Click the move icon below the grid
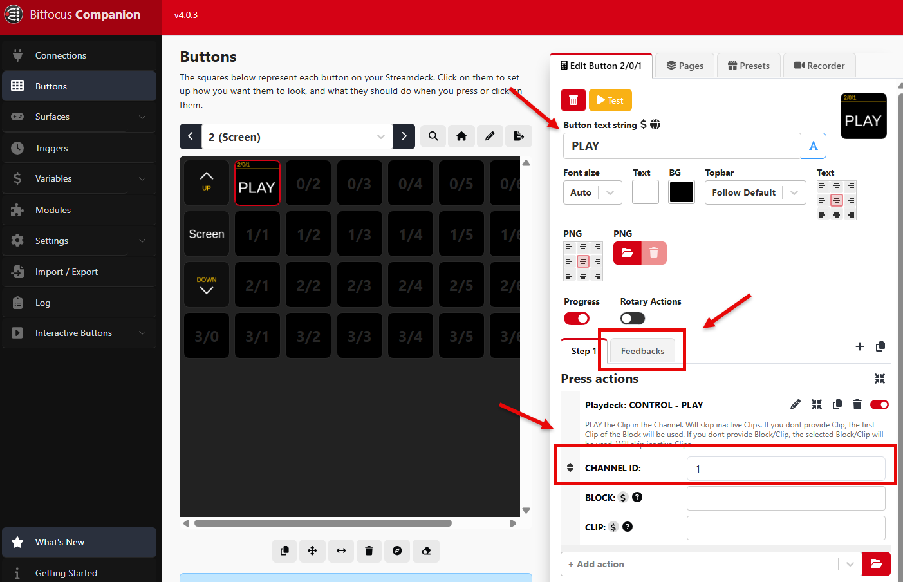The width and height of the screenshot is (903, 582). 312,550
